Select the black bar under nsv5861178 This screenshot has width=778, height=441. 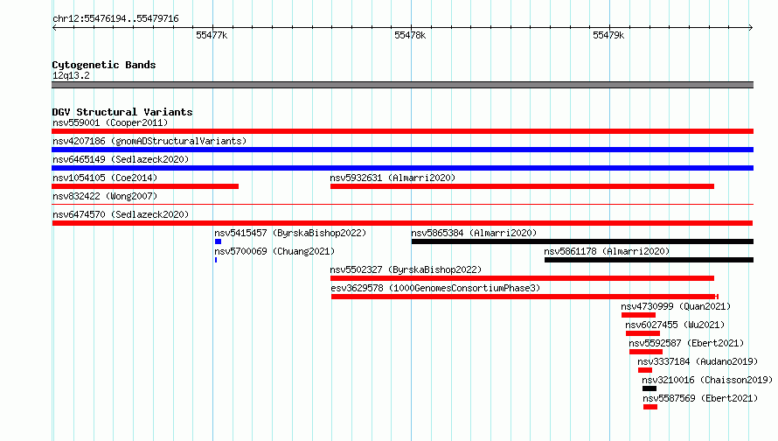[649, 260]
